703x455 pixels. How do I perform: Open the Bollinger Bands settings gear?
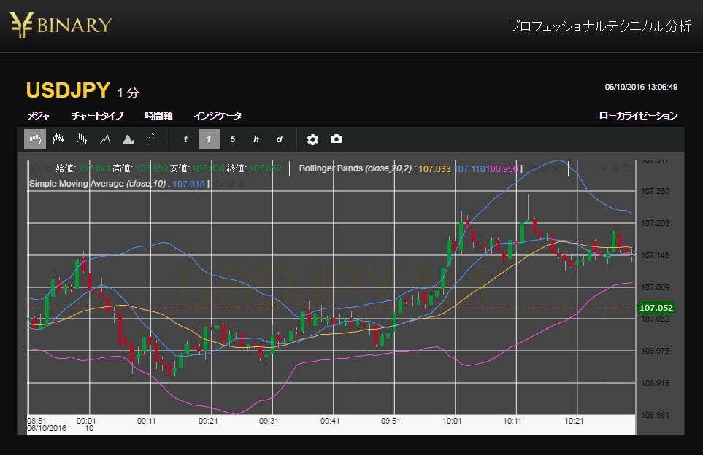[x=545, y=169]
